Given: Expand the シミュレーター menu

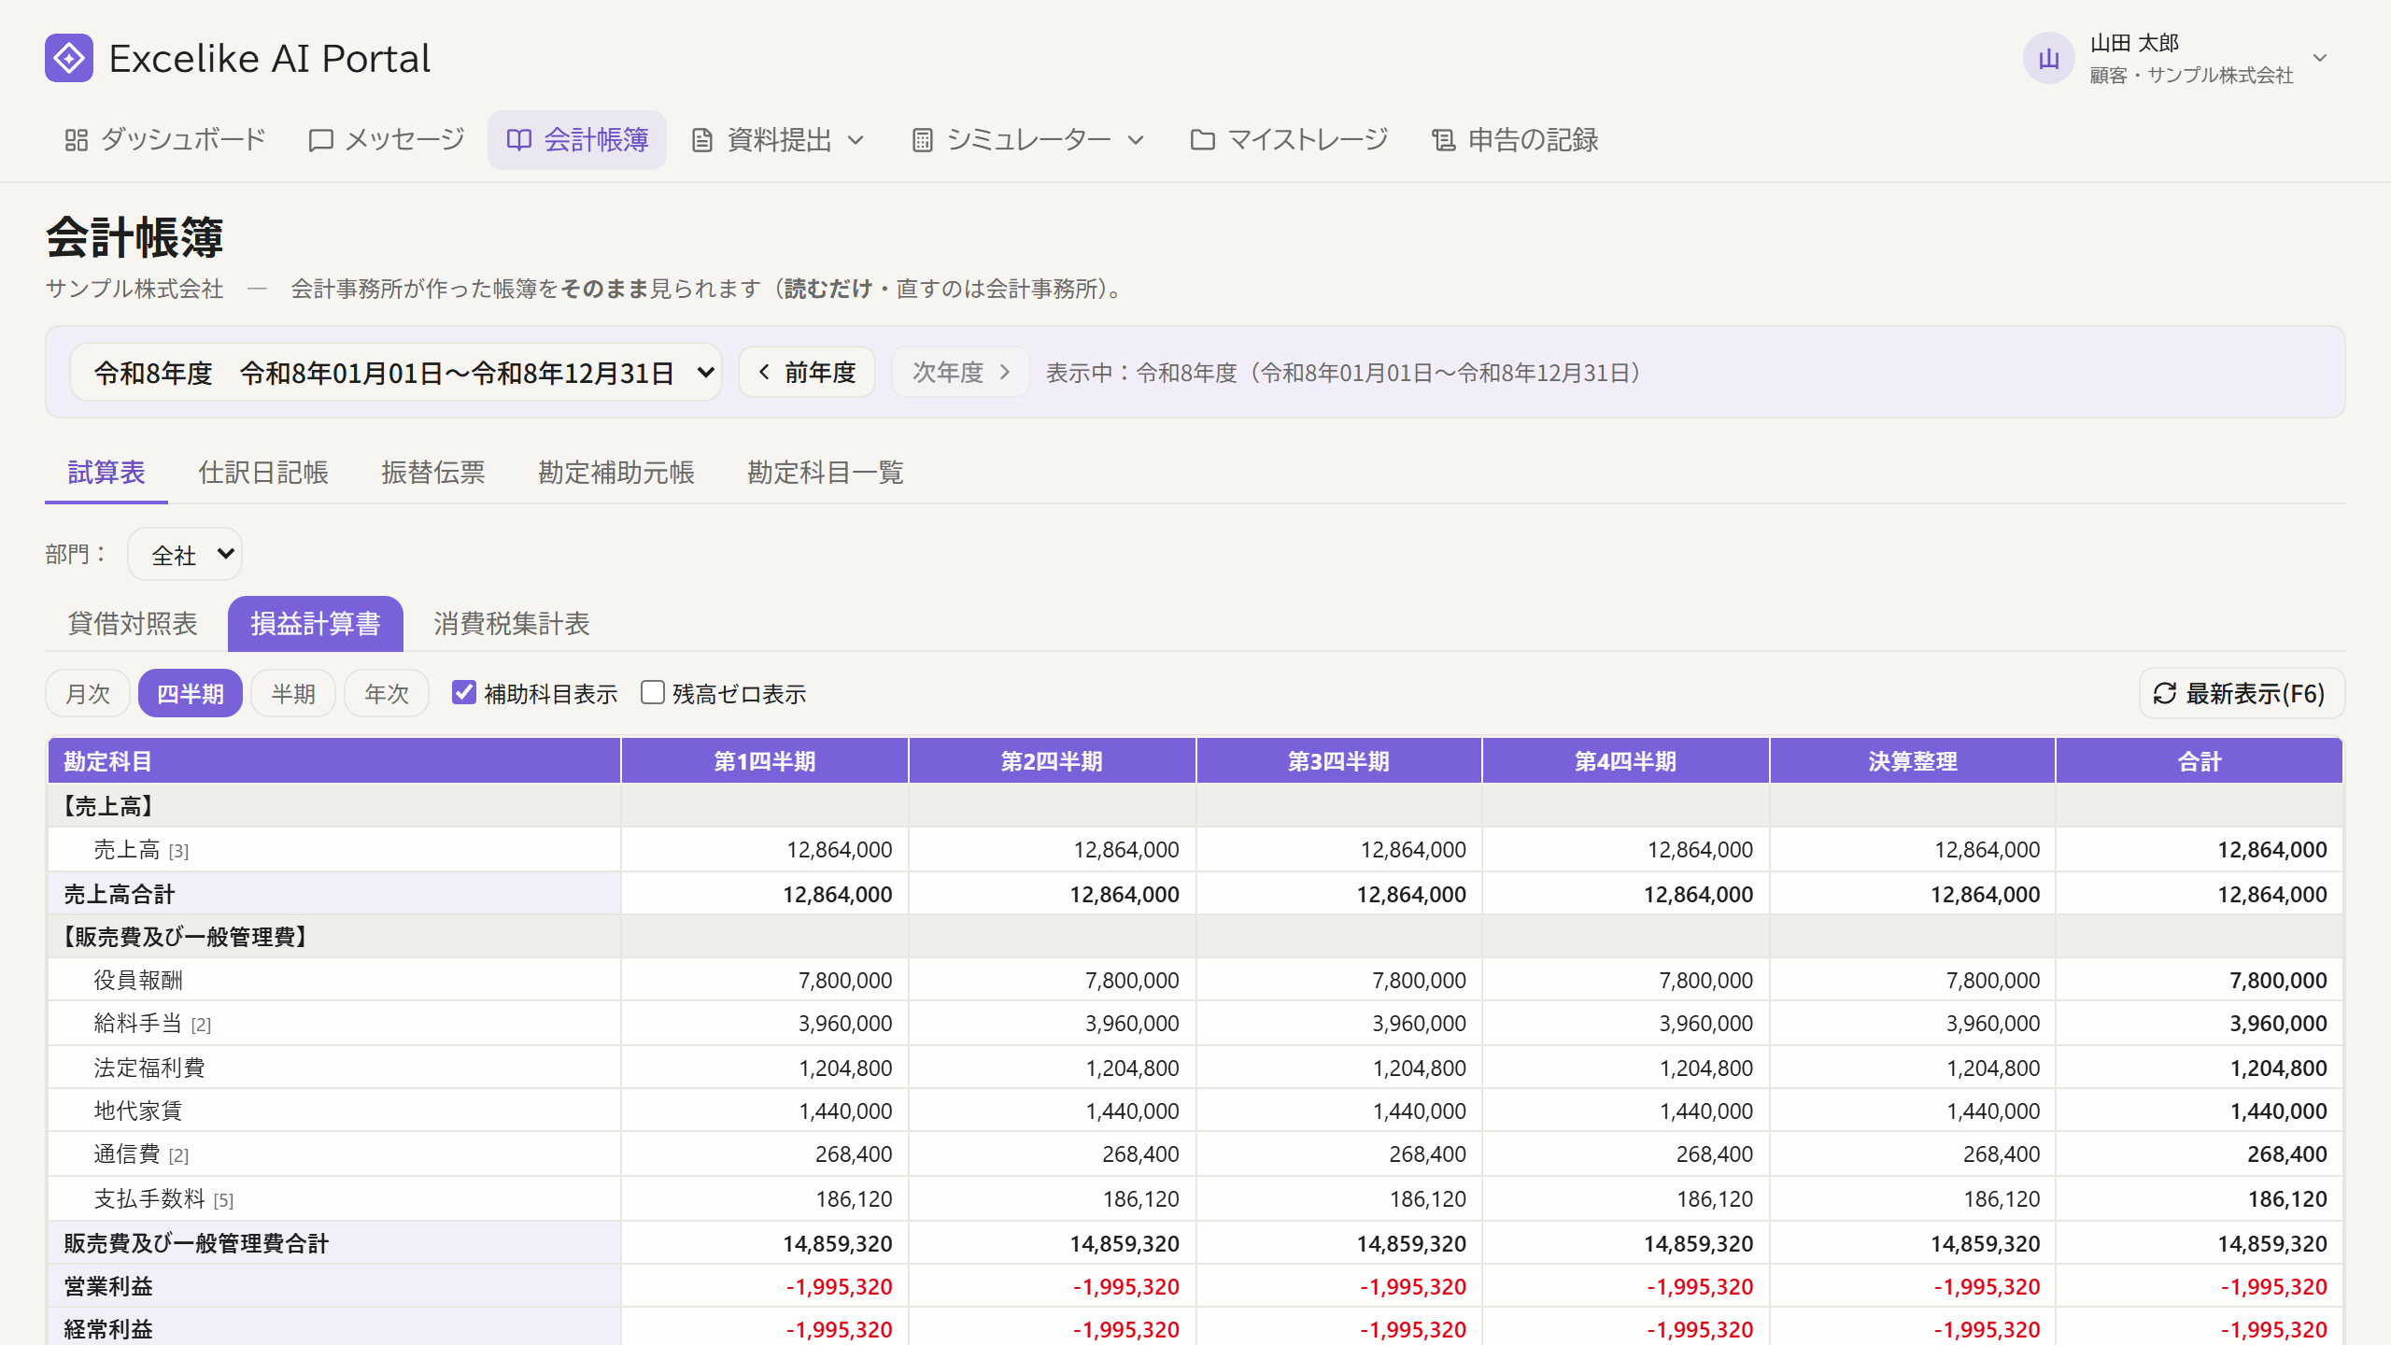Looking at the screenshot, I should click(x=1027, y=140).
